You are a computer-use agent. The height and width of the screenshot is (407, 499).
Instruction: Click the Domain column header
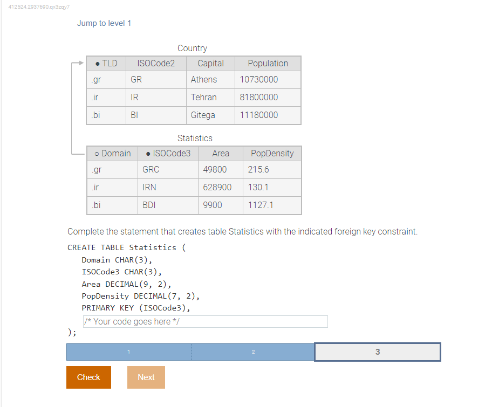(112, 153)
